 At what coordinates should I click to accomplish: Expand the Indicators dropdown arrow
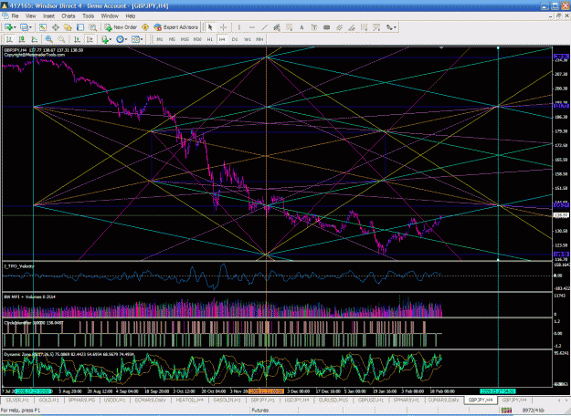coord(111,39)
